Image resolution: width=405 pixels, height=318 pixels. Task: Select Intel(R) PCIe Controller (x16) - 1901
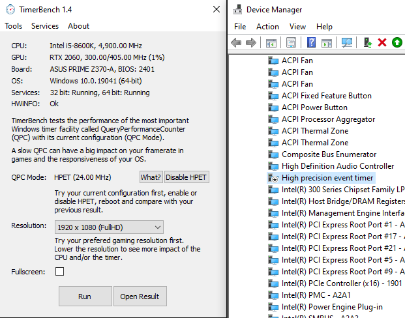(342, 283)
